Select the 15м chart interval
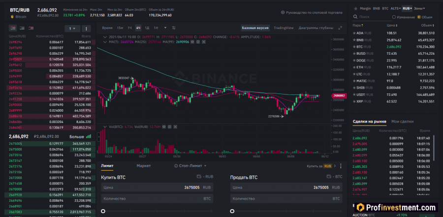 (120, 28)
